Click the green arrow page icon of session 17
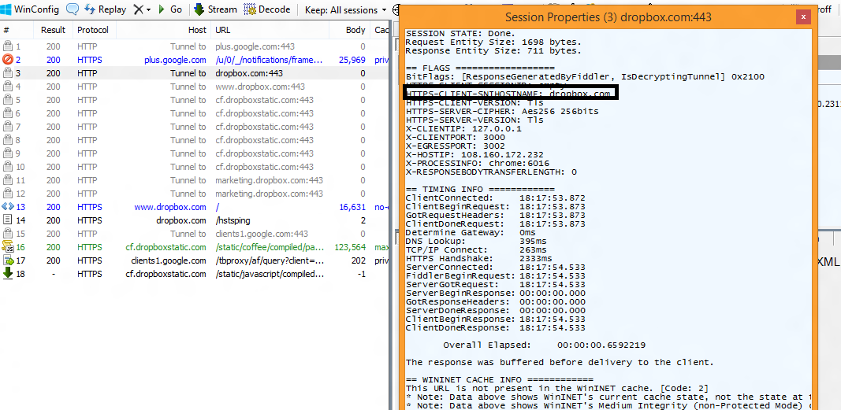Image resolution: width=841 pixels, height=410 pixels. tap(8, 260)
